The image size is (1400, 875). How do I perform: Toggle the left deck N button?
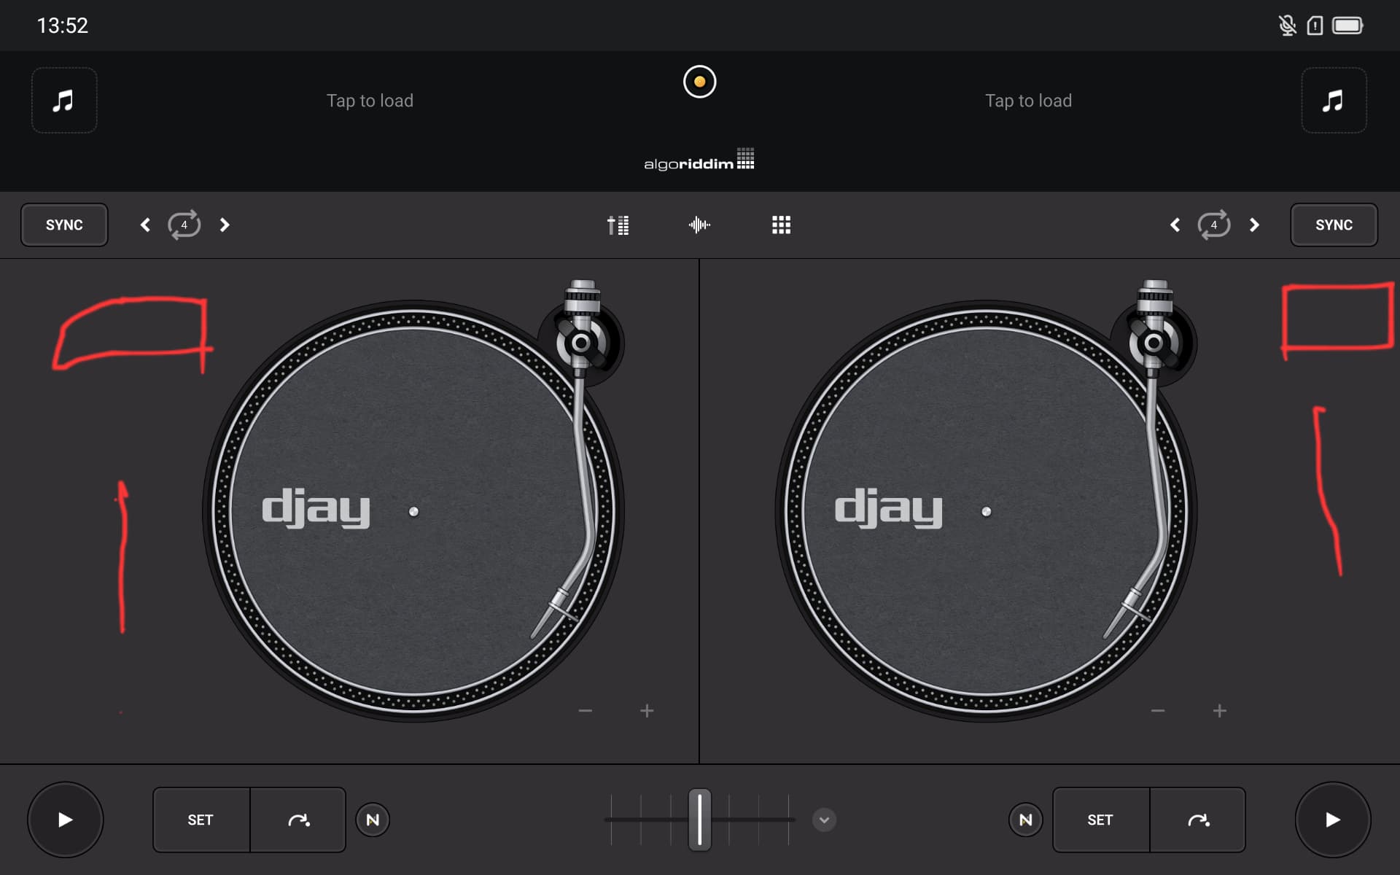coord(373,820)
